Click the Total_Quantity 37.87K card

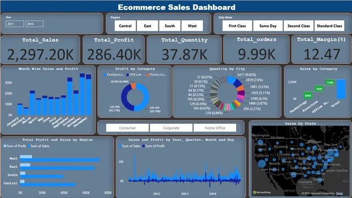[184, 50]
